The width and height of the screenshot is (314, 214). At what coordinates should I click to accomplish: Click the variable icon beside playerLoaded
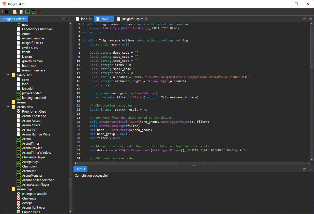click(x=19, y=93)
